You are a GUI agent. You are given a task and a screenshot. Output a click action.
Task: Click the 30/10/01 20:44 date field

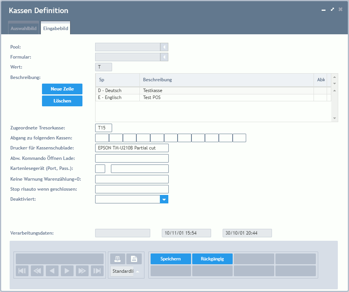coord(247,233)
